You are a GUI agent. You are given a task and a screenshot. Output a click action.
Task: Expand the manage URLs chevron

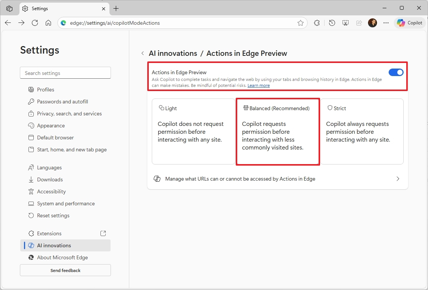coord(398,179)
